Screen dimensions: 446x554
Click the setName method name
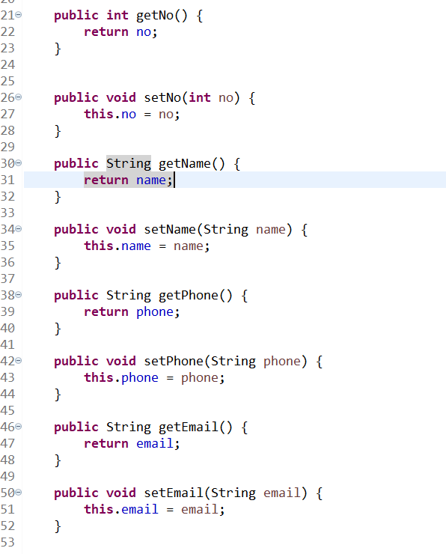170,230
